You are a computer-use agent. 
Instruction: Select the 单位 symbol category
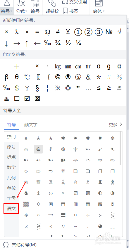[11, 188]
